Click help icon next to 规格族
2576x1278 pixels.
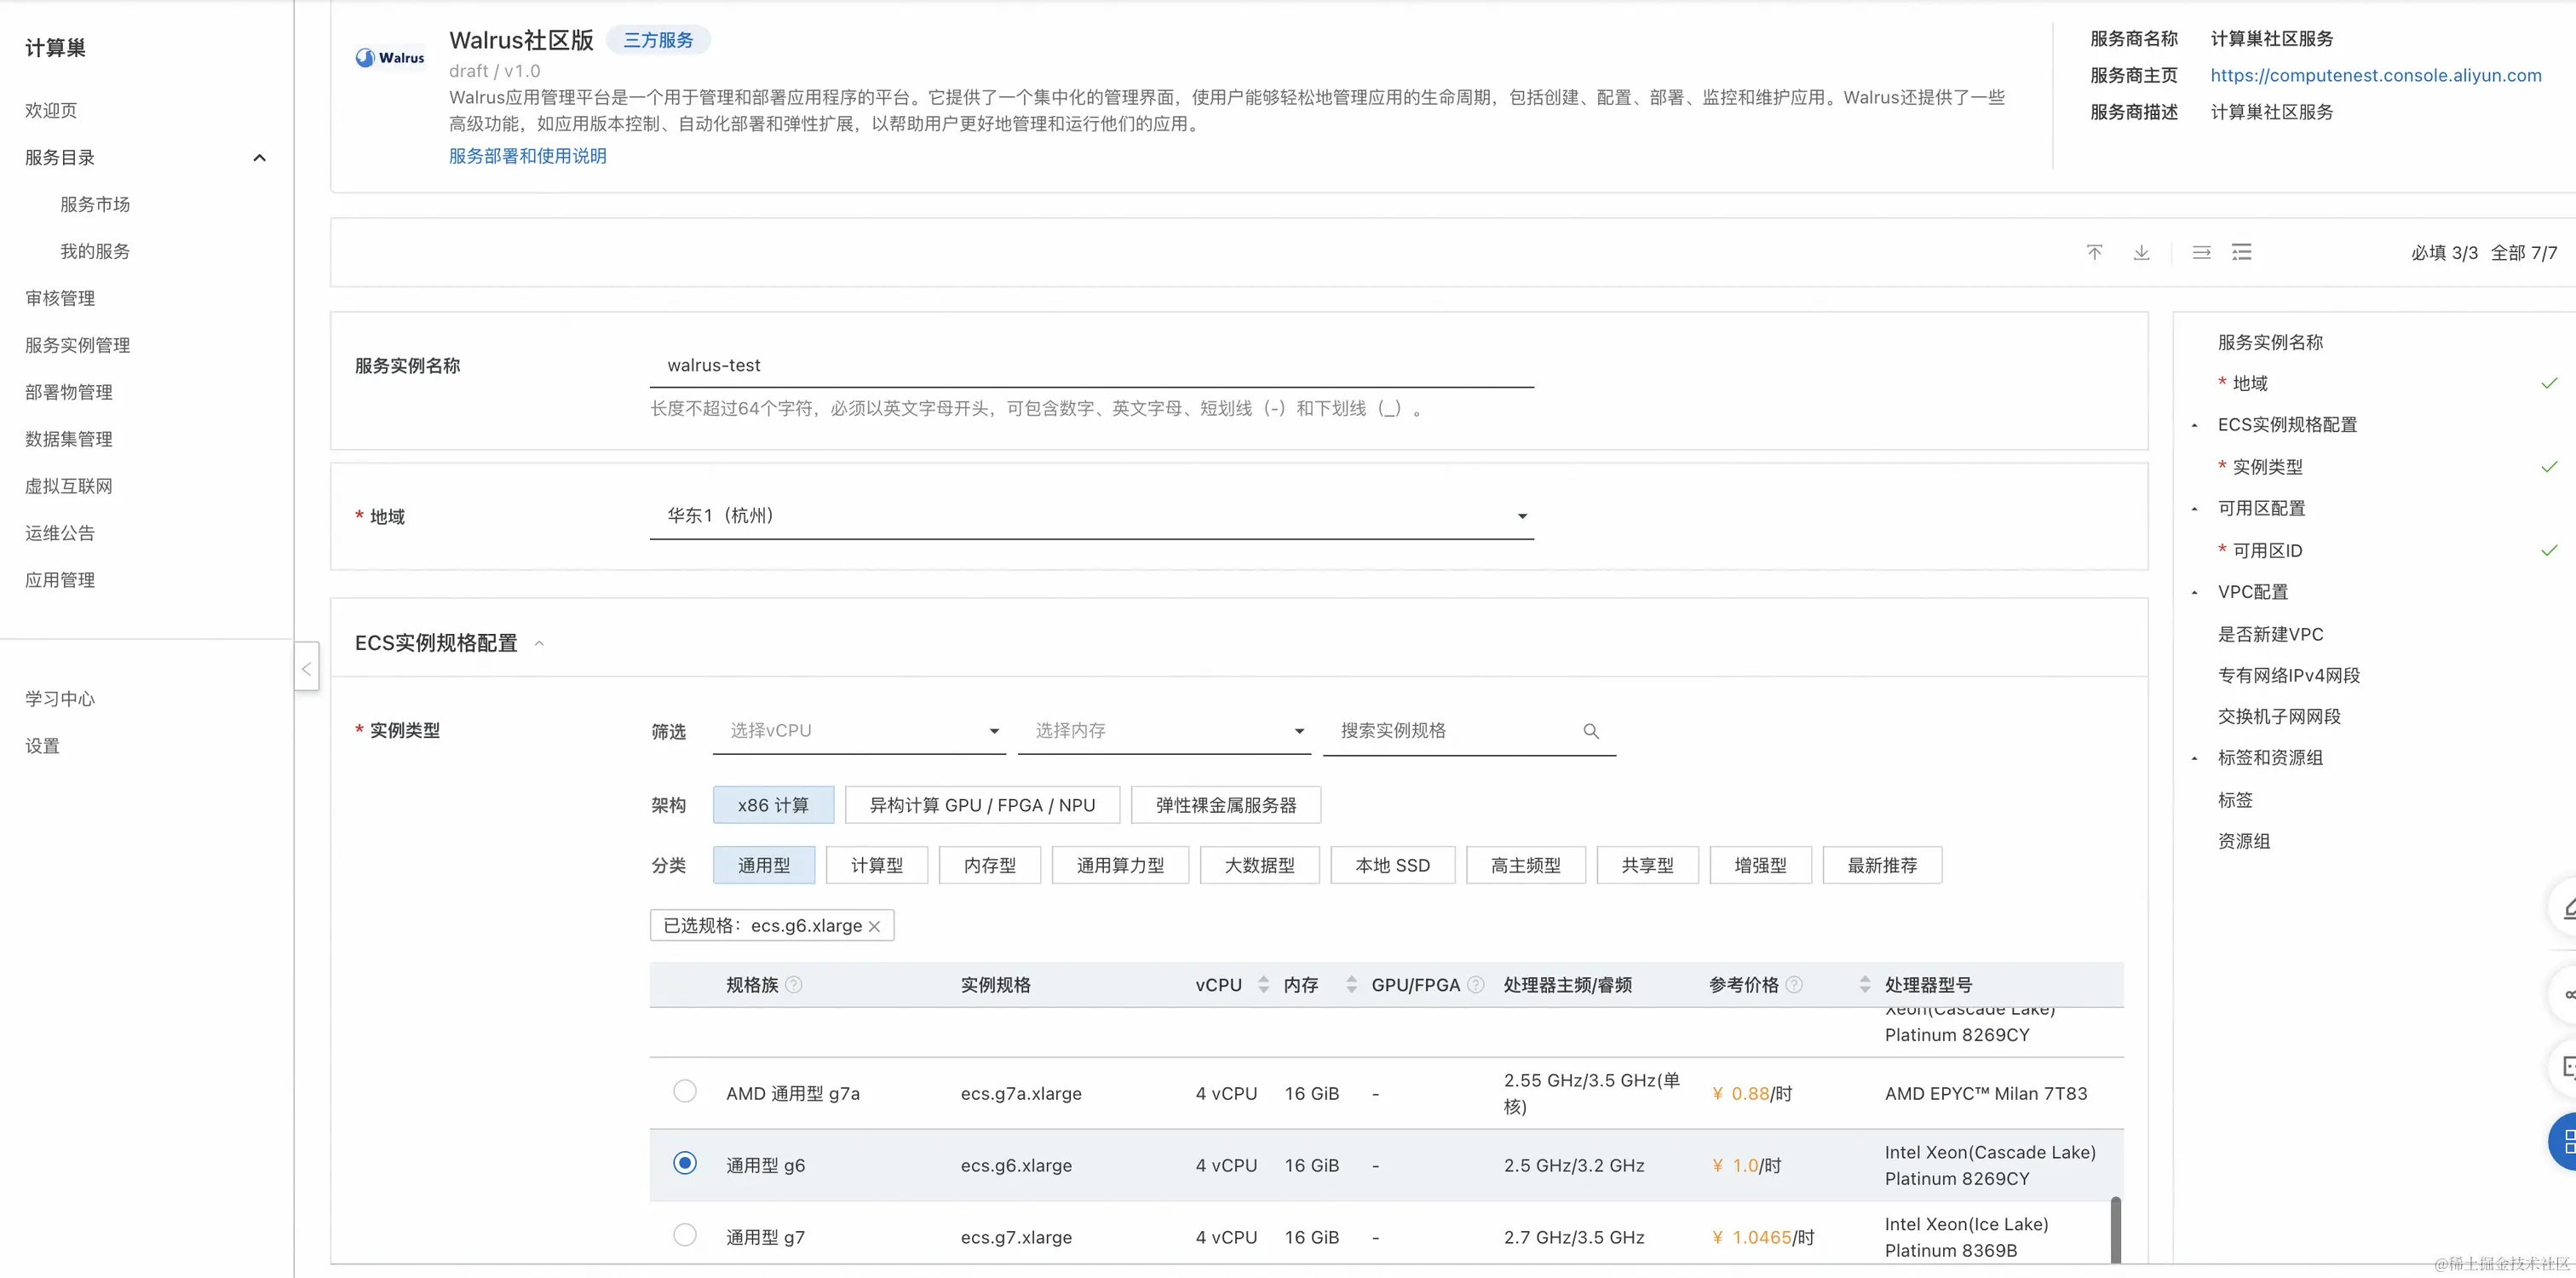tap(794, 985)
